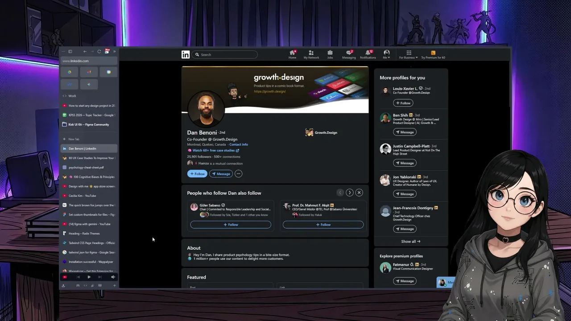This screenshot has width=571, height=321.
Task: Open Jobs briefcase icon
Action: point(330,53)
